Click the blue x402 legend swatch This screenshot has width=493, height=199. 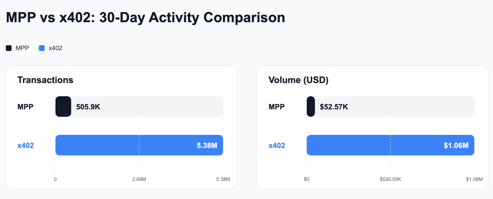(42, 48)
